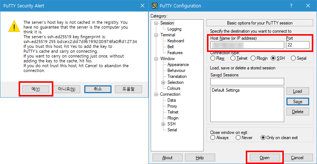Close the PuTTY Security Alert dialog
Viewport: 317px width, 164px height.
pyautogui.click(x=142, y=6)
